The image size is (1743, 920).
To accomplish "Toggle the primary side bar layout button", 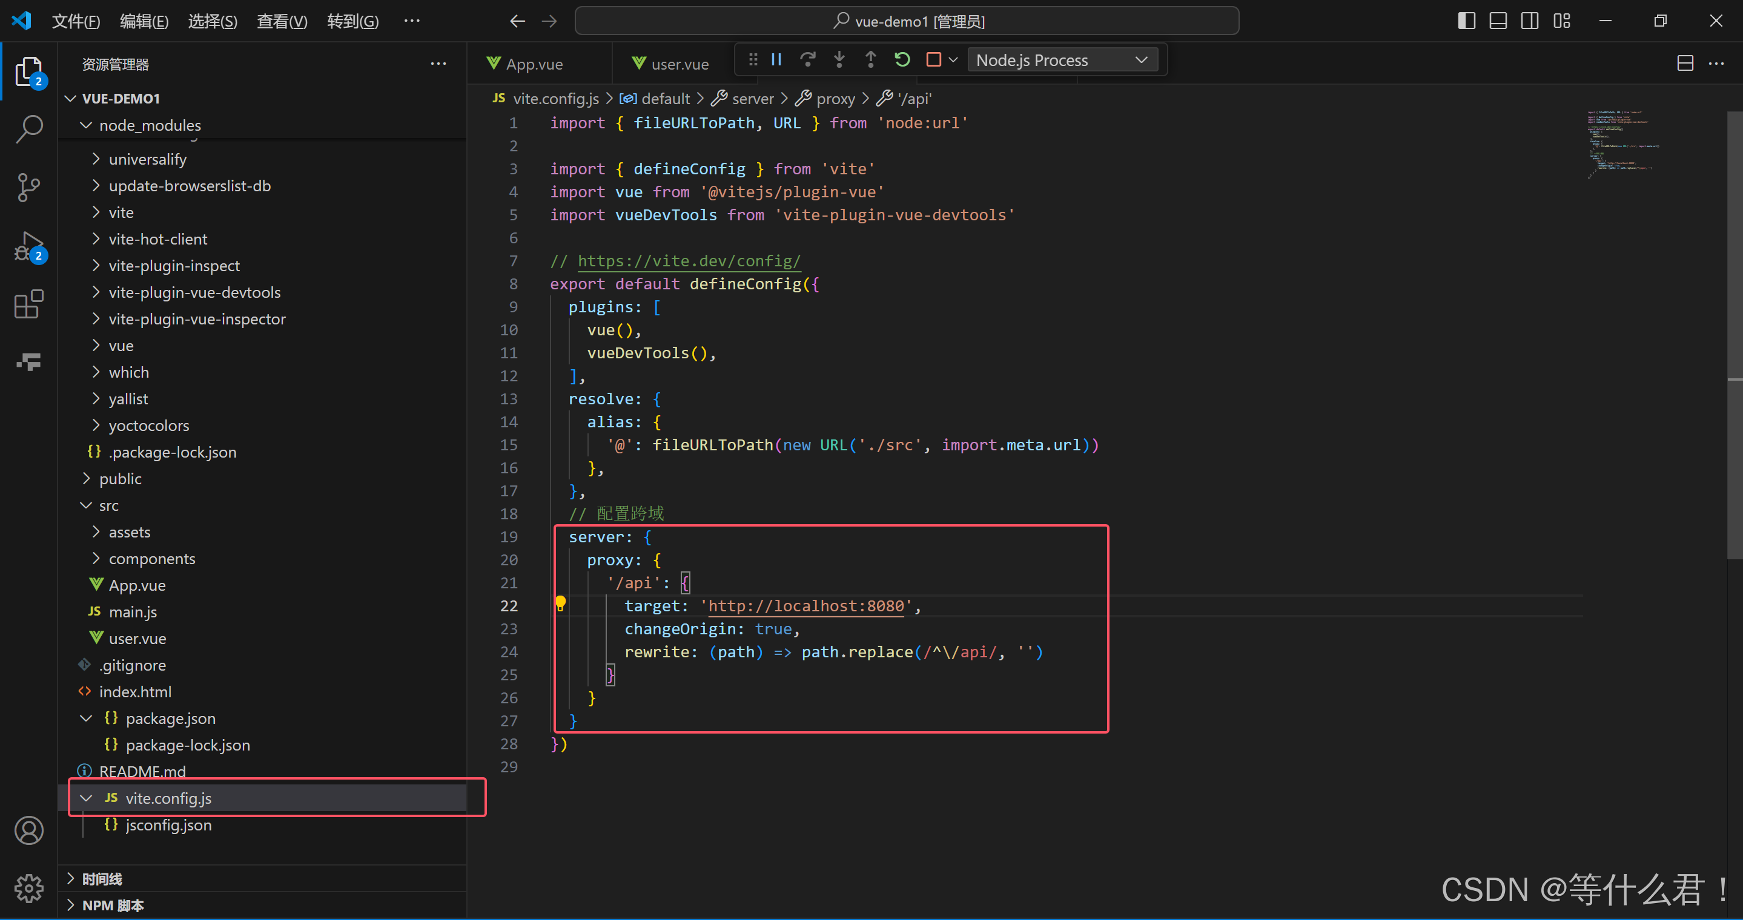I will coord(1466,21).
